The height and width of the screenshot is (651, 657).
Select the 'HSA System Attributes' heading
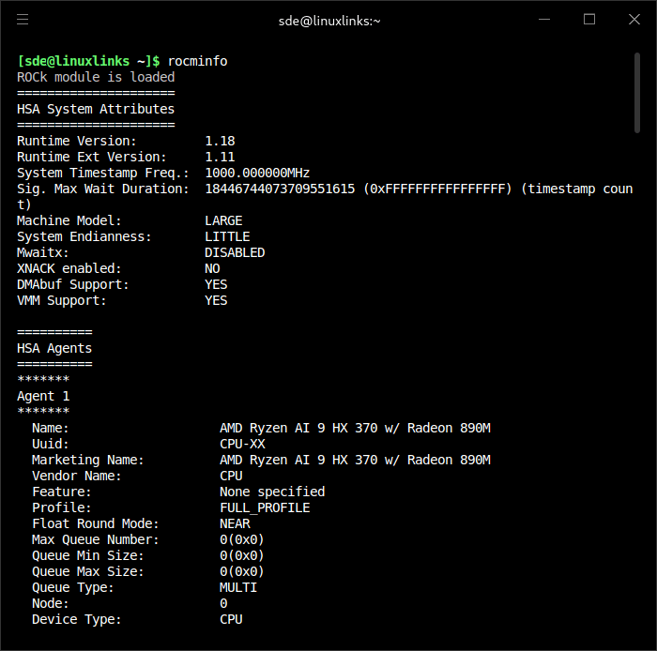pos(96,109)
